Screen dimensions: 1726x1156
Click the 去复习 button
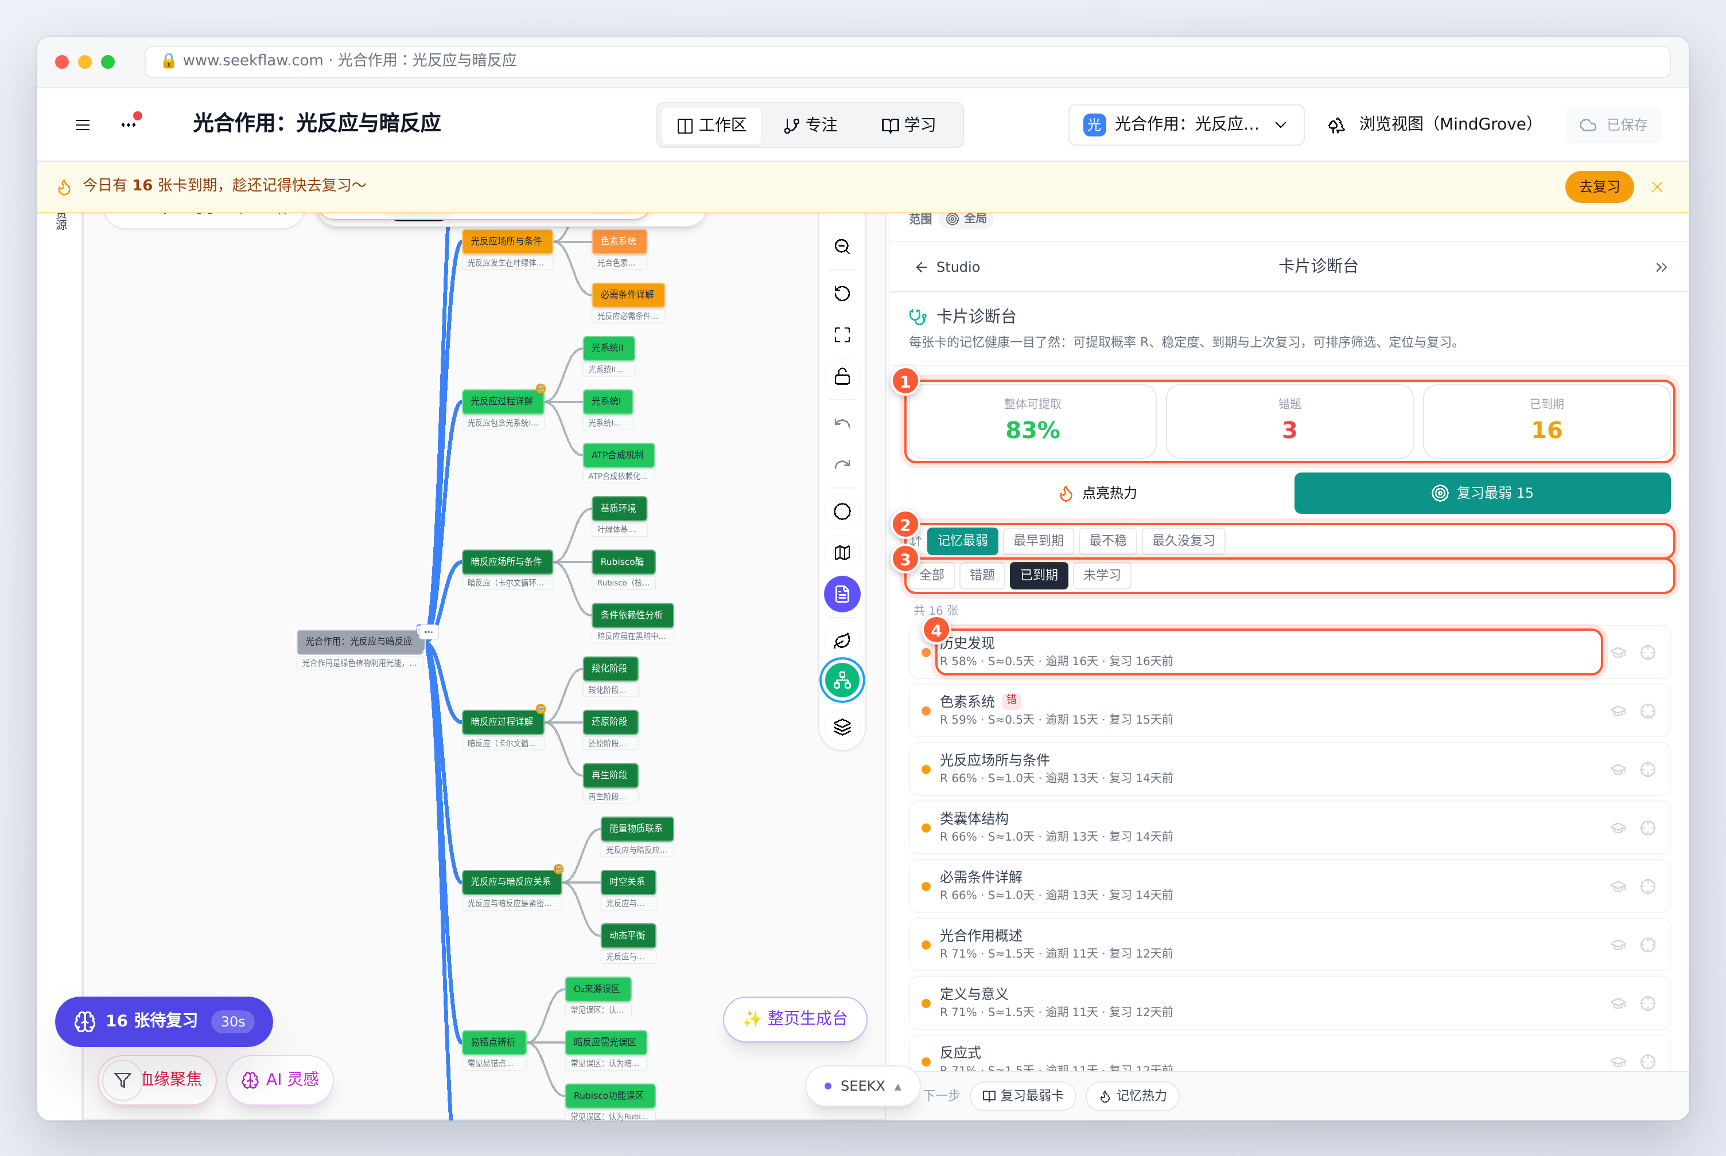[1599, 188]
